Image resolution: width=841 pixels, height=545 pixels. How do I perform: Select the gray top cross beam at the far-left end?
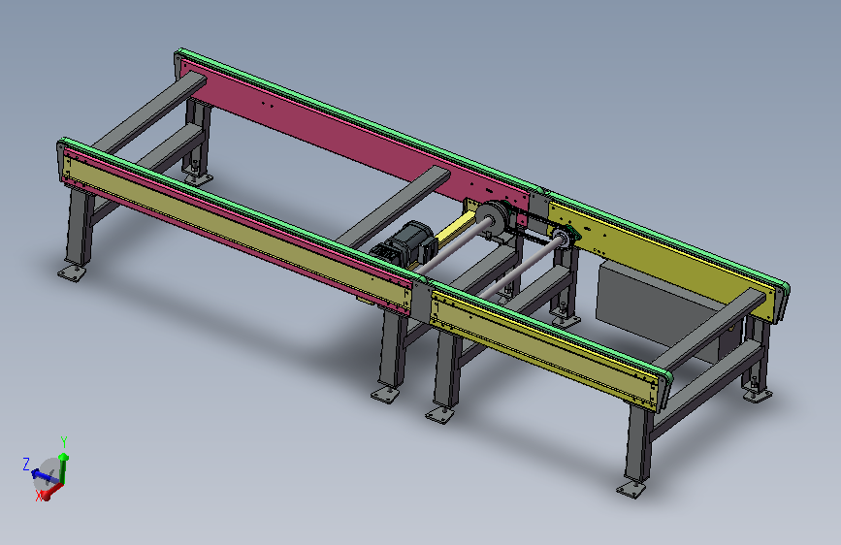click(150, 112)
